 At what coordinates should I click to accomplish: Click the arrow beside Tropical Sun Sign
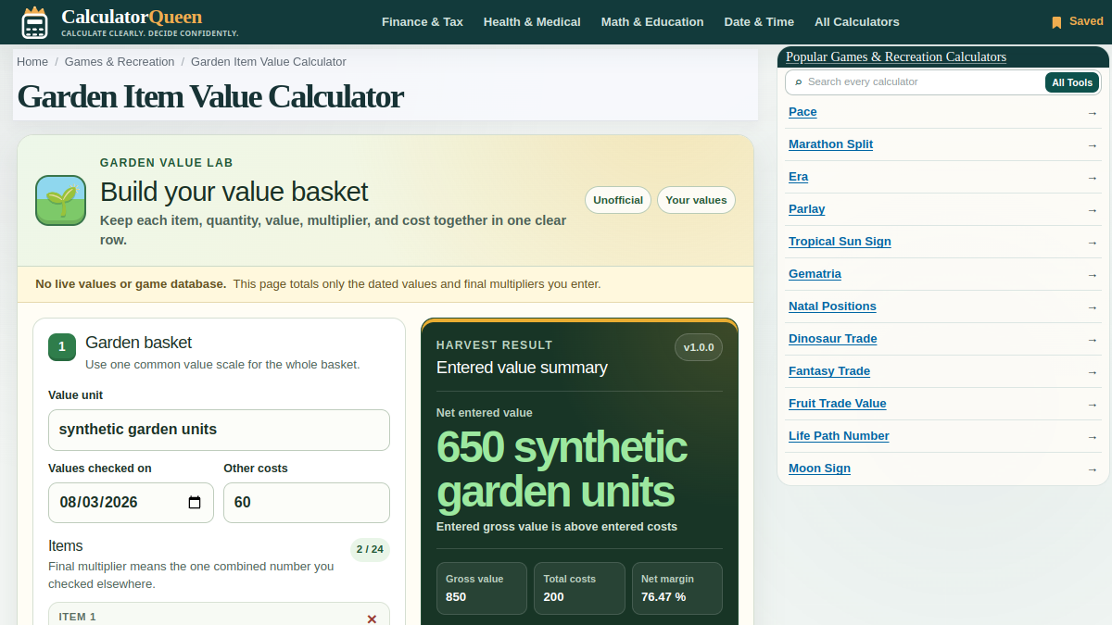point(1092,243)
